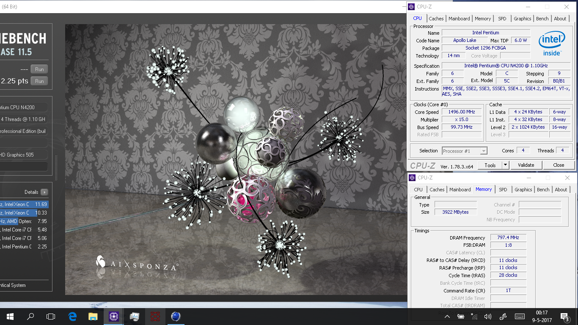Open File Explorer from the taskbar
Viewport: 578px width, 325px height.
93,316
